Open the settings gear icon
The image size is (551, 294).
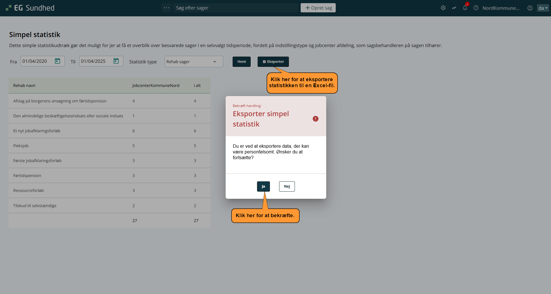coord(443,8)
